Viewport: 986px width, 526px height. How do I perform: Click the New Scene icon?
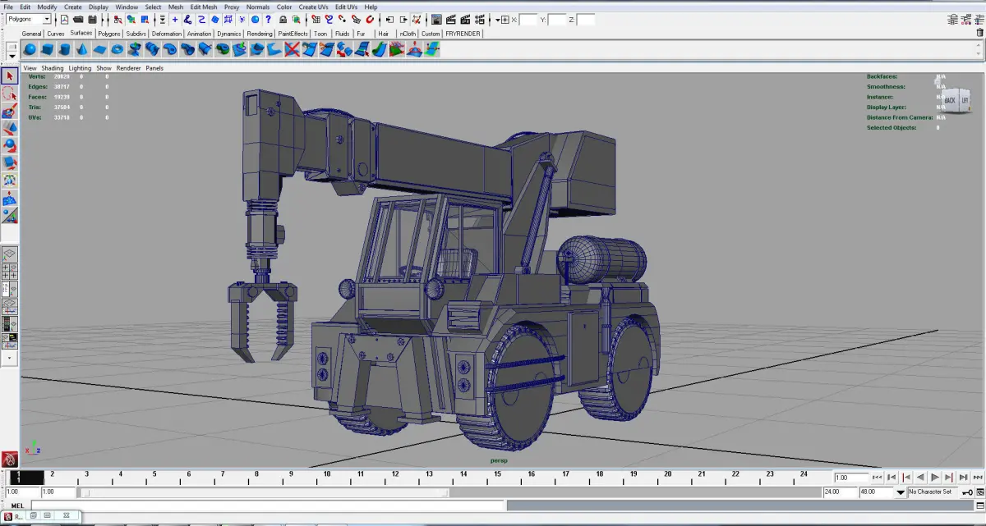click(65, 19)
